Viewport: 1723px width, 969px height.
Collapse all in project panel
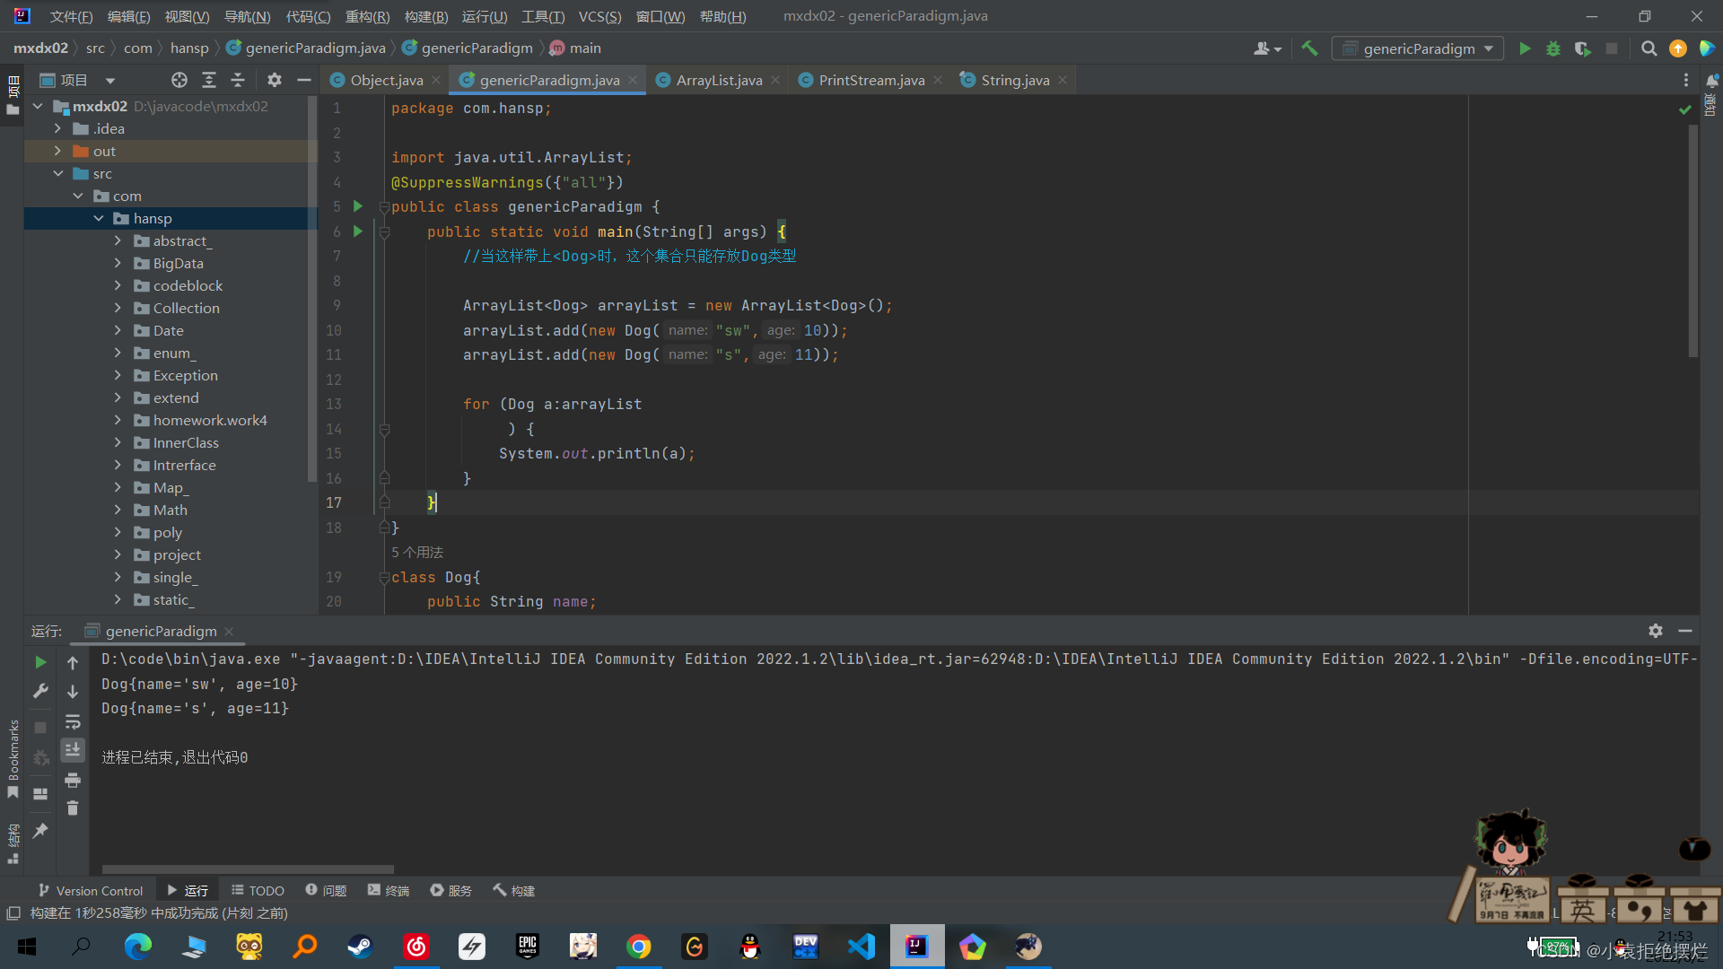pos(238,80)
